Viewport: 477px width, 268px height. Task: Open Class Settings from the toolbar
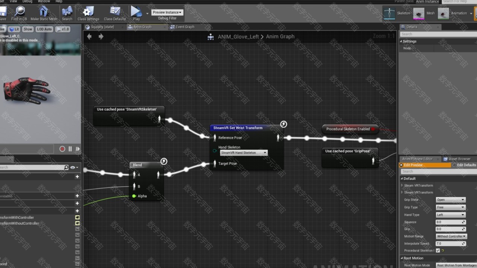coord(88,13)
